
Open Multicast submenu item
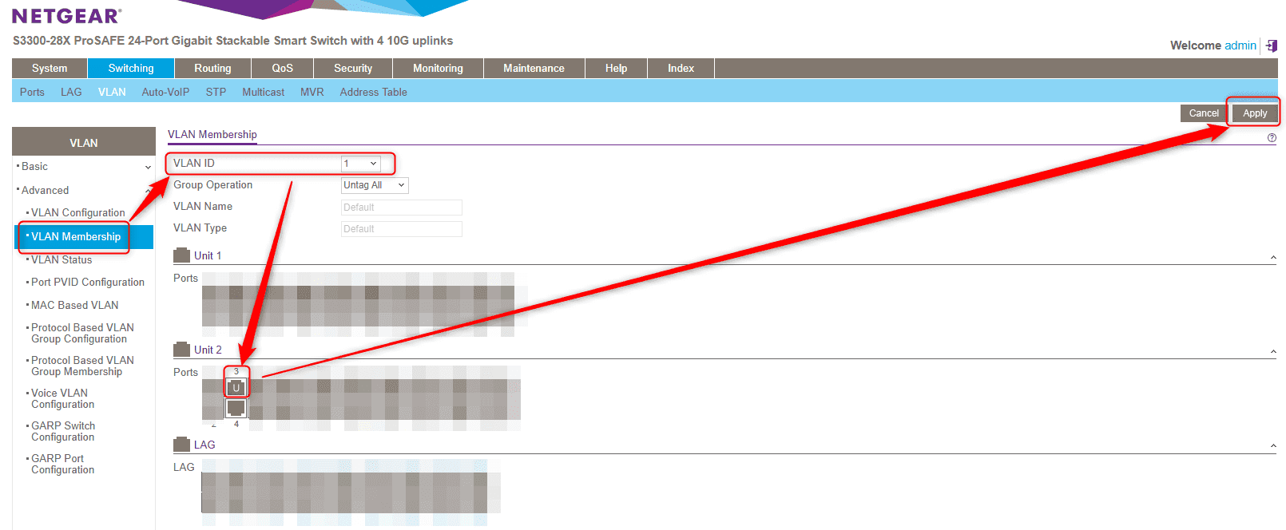pos(263,92)
